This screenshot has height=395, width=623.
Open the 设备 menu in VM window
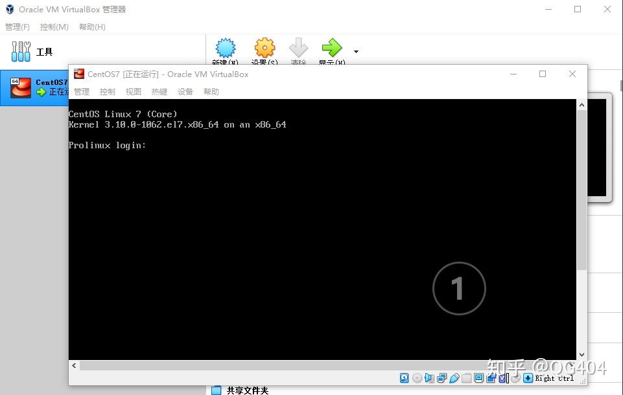(185, 92)
